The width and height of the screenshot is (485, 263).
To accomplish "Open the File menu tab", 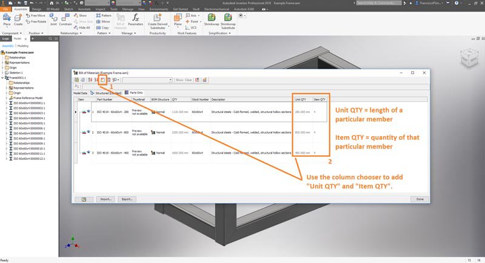I will tap(5, 9).
